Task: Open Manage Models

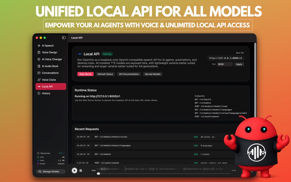Action: pos(51,171)
